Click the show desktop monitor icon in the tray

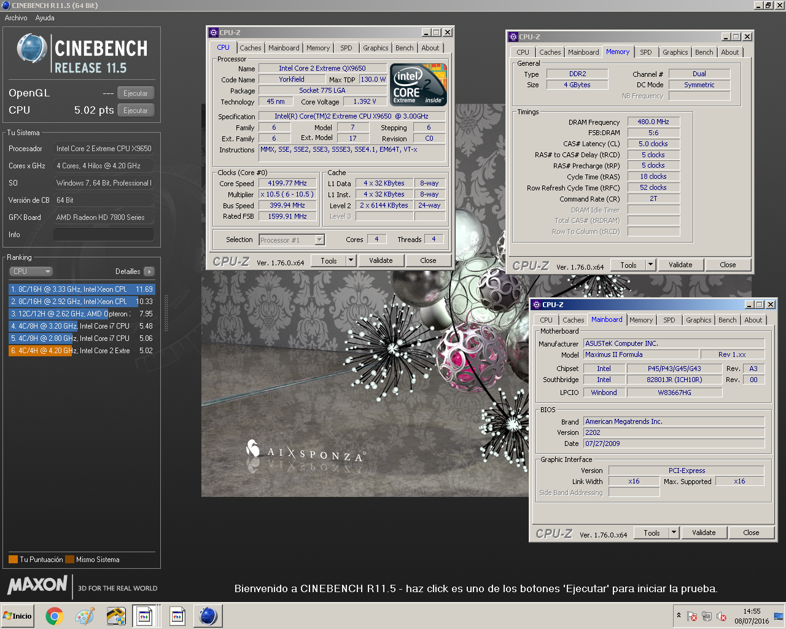pyautogui.click(x=779, y=616)
